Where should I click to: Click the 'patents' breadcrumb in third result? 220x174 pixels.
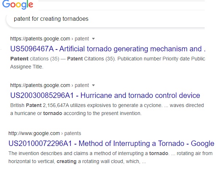pyautogui.click(x=73, y=133)
